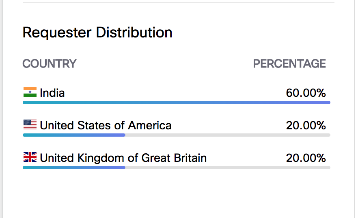The width and height of the screenshot is (358, 218).
Task: Click the United States flag icon
Action: click(x=30, y=125)
